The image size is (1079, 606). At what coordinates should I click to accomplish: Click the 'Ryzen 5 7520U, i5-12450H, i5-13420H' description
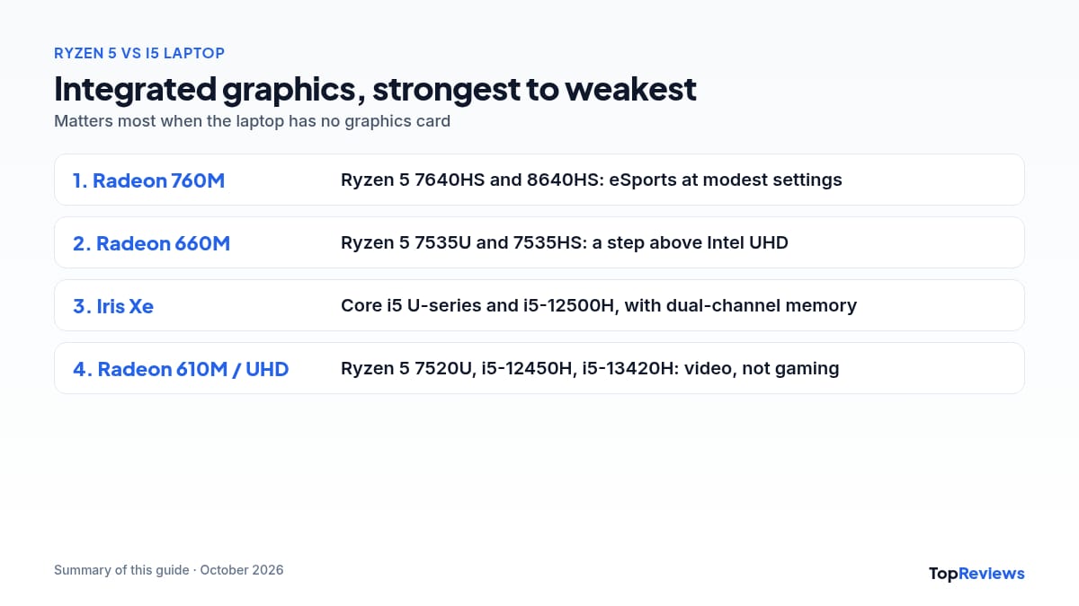590,368
